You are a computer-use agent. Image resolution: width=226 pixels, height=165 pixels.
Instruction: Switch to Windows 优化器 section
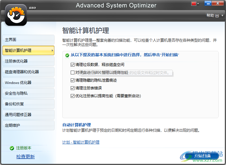point(28,82)
